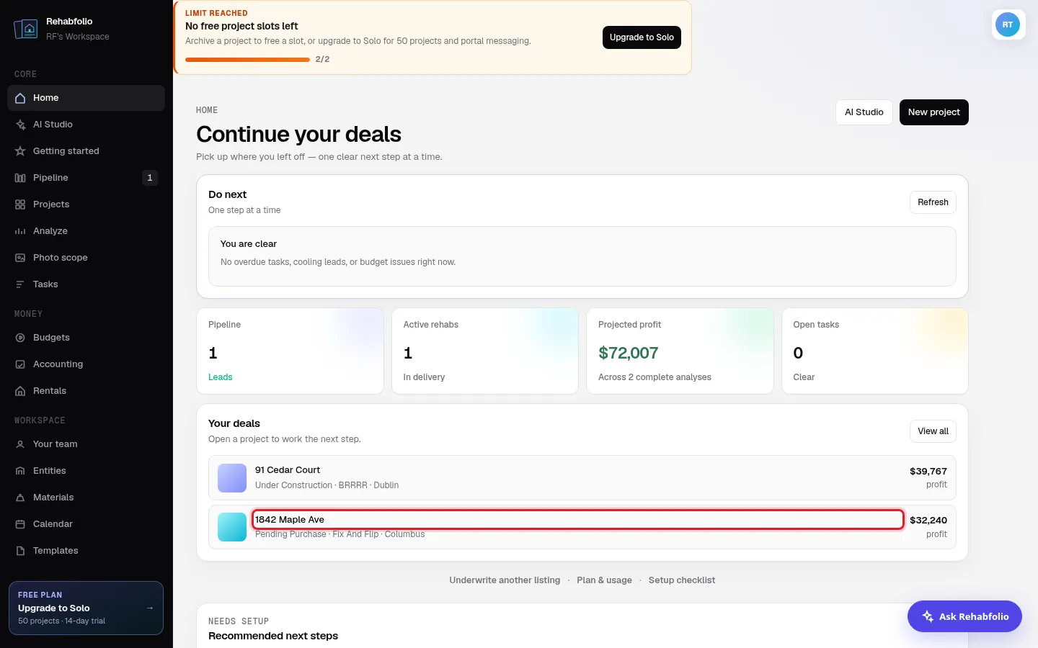Viewport: 1038px width, 648px height.
Task: Click the Accounting ledger icon
Action: coord(20,364)
